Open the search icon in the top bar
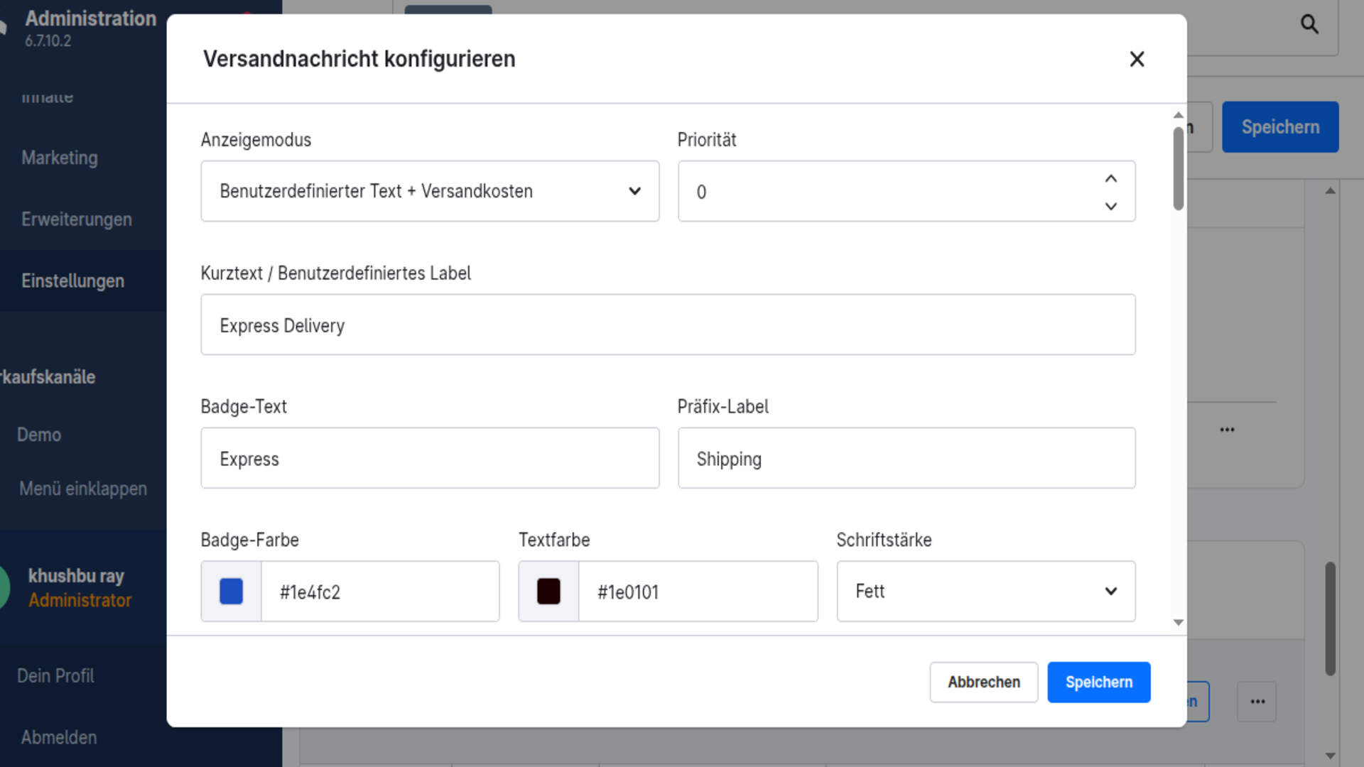Image resolution: width=1364 pixels, height=767 pixels. (1309, 24)
